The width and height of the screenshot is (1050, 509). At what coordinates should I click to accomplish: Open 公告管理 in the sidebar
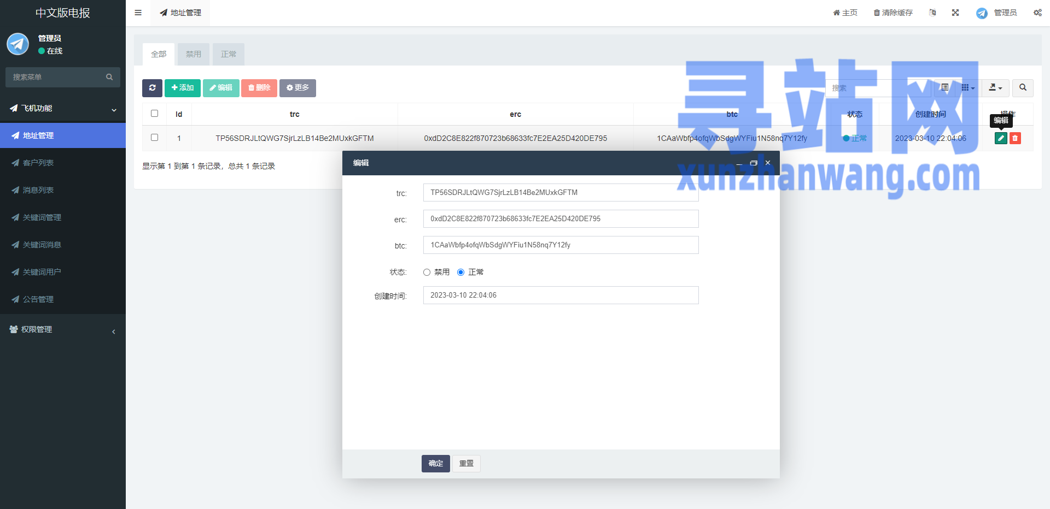pos(63,299)
